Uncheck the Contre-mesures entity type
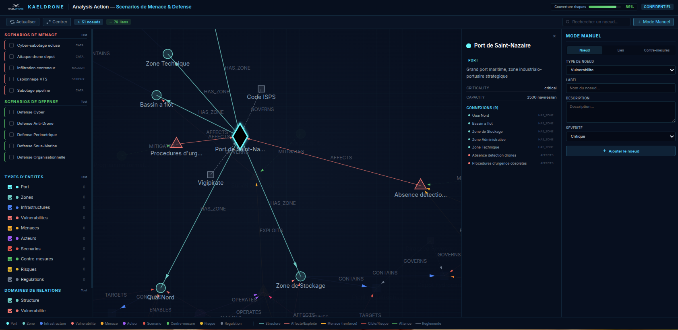Image resolution: width=678 pixels, height=330 pixels. [x=10, y=259]
